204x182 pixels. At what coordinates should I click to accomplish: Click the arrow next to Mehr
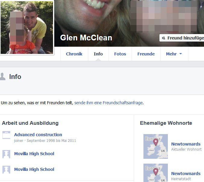180,54
